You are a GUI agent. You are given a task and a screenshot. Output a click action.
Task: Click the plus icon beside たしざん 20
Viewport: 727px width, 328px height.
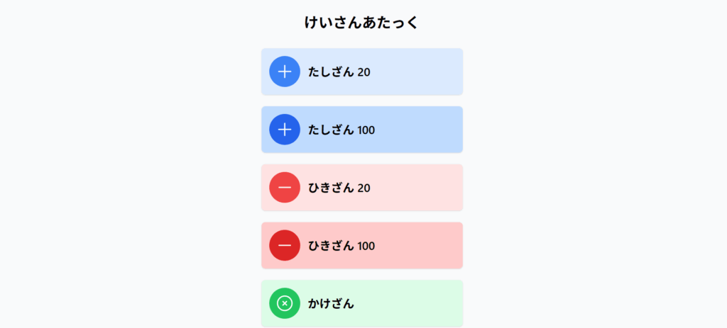285,72
